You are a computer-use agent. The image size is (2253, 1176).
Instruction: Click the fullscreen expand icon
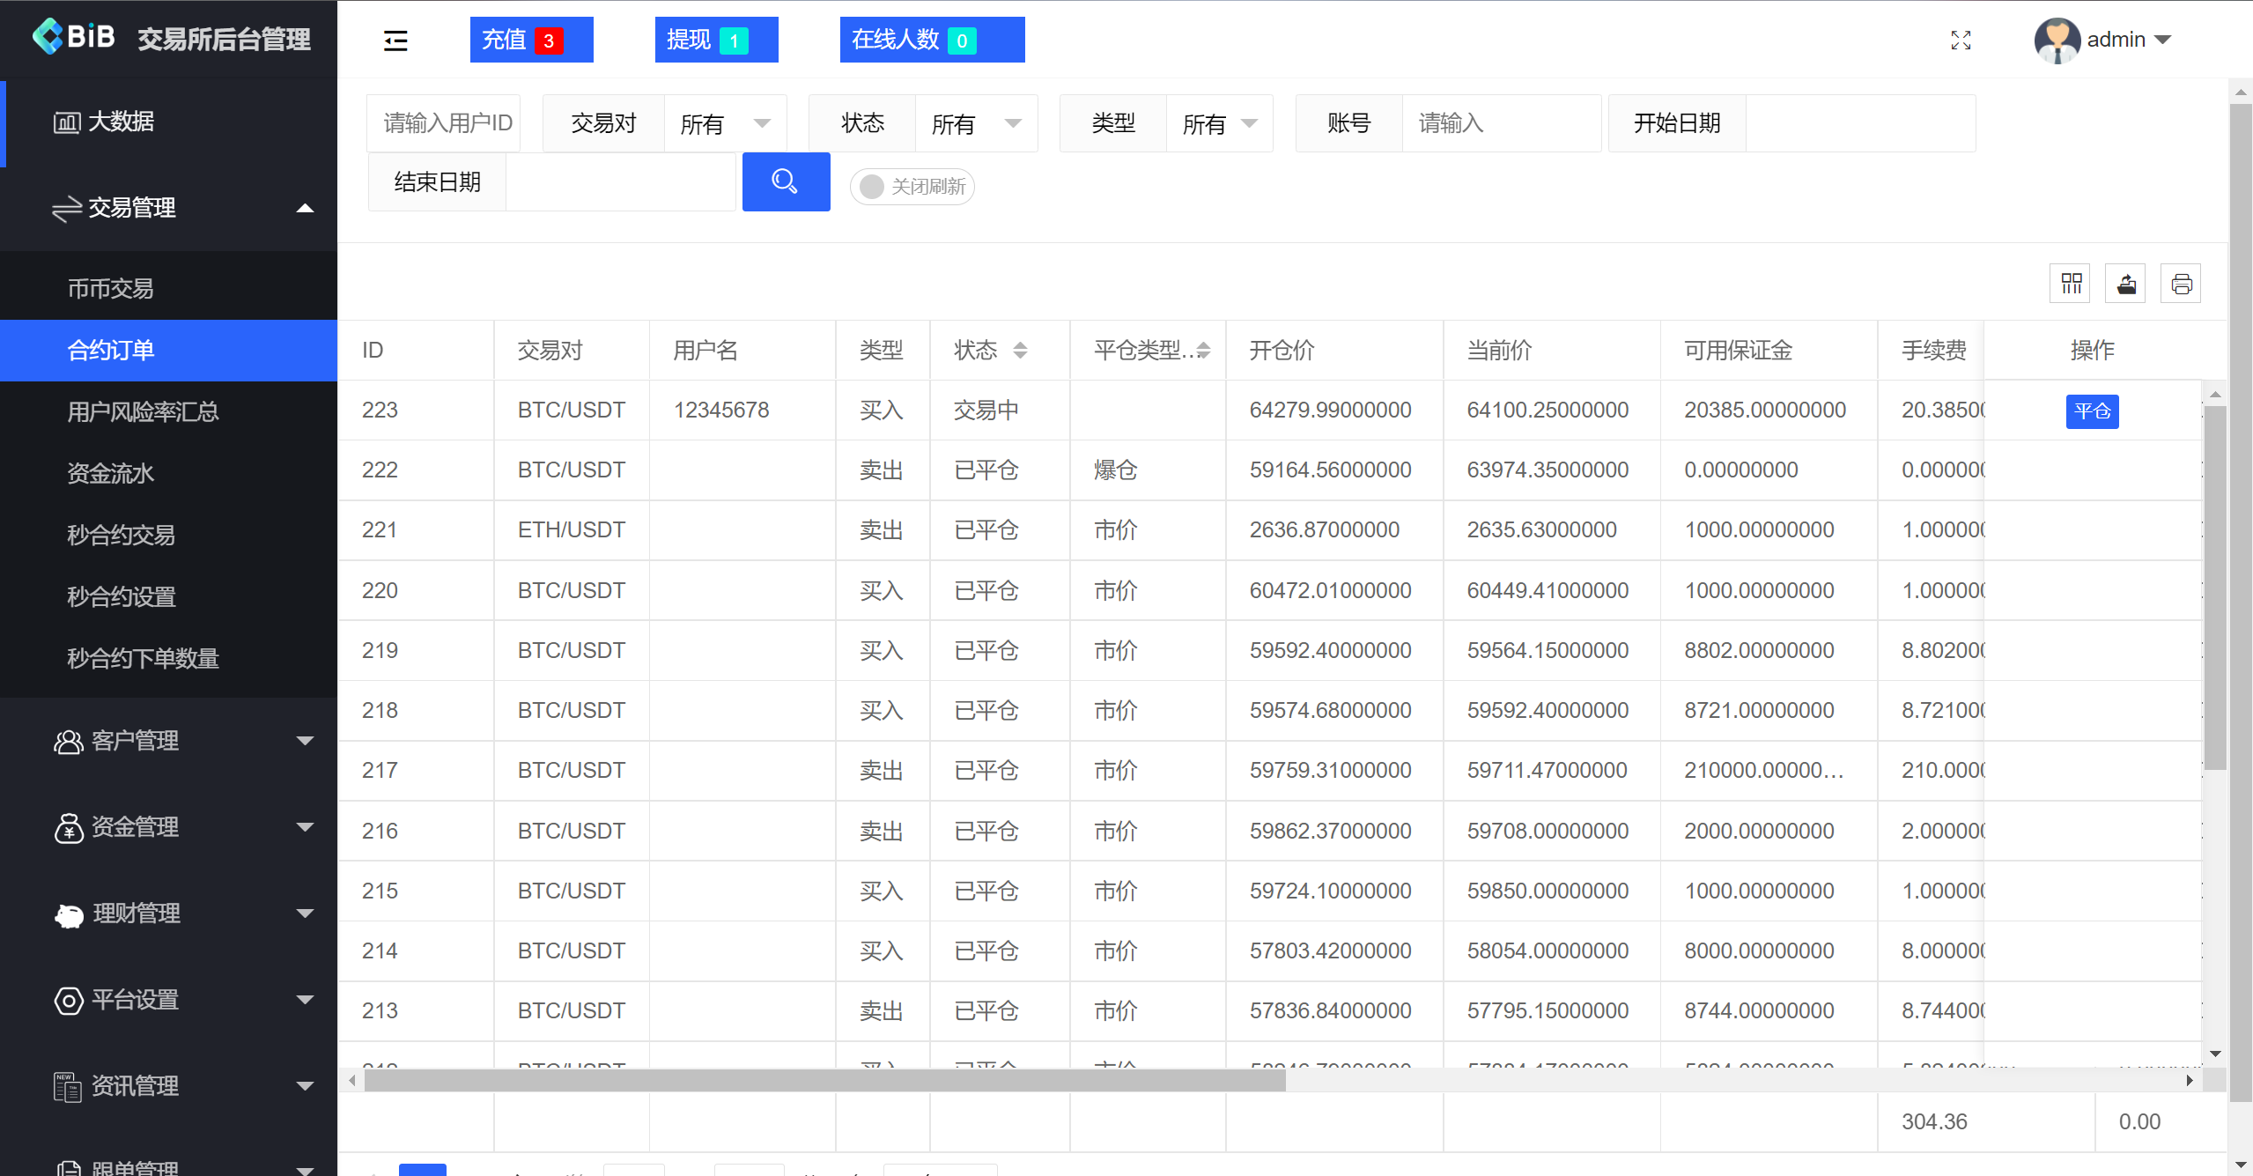pyautogui.click(x=1961, y=41)
